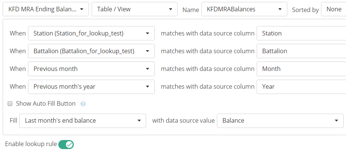Click the Enable lookup rule label
Screen dimensions: 346x154
tap(31, 144)
